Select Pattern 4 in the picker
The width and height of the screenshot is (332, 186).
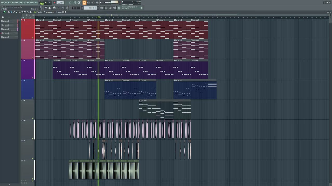pyautogui.click(x=9, y=33)
